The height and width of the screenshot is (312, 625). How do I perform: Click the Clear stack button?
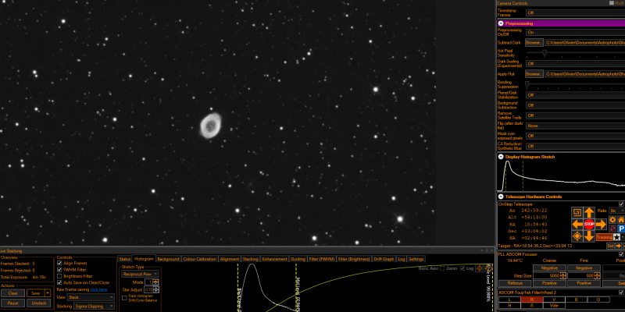click(x=12, y=293)
